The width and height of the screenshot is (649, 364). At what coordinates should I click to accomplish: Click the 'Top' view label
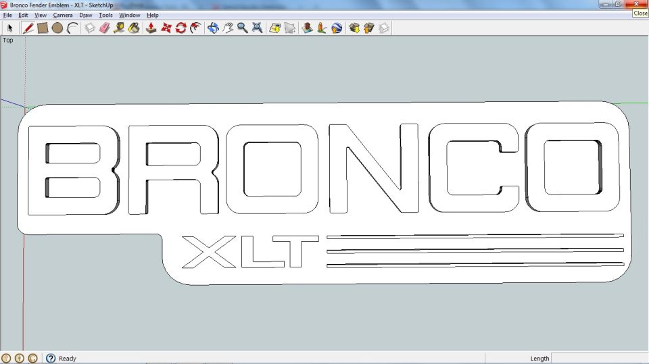(8, 40)
